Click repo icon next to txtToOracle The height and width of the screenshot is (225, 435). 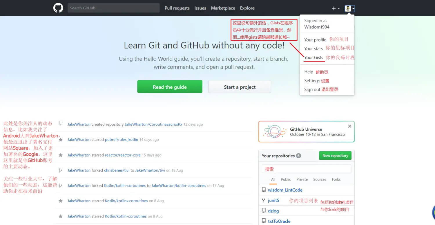tap(264, 221)
